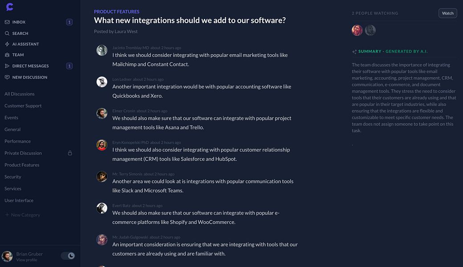Click the New Discussion chat bubble icon
Image resolution: width=463 pixels, height=267 pixels.
(x=7, y=77)
